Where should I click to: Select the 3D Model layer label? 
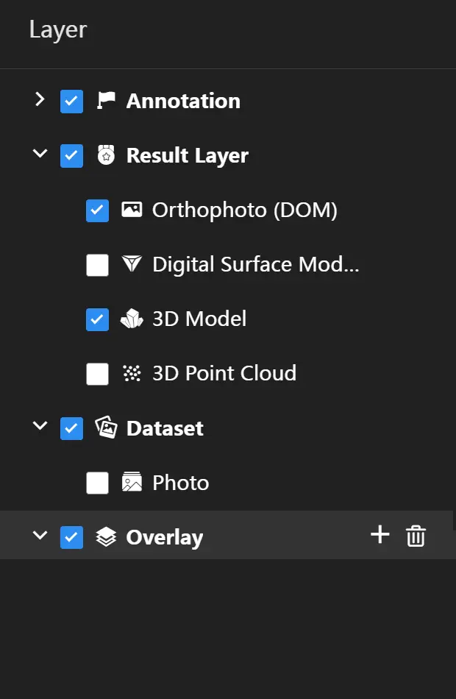coord(199,319)
